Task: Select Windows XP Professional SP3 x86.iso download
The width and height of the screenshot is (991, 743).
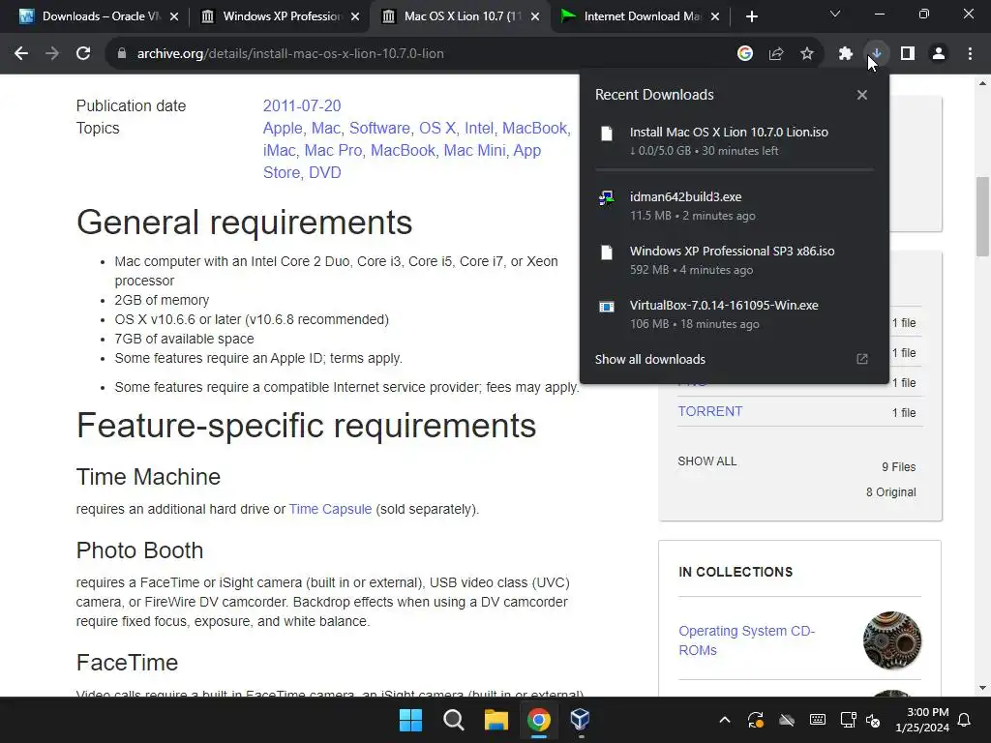Action: [x=734, y=260]
